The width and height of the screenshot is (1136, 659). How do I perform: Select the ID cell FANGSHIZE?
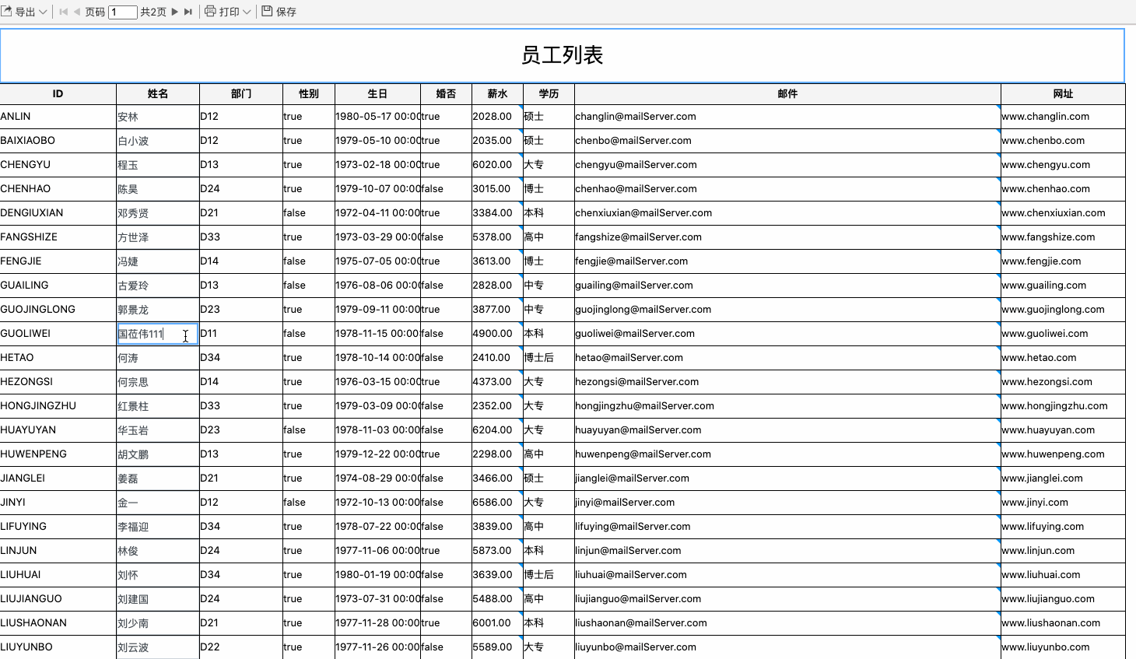tap(58, 237)
